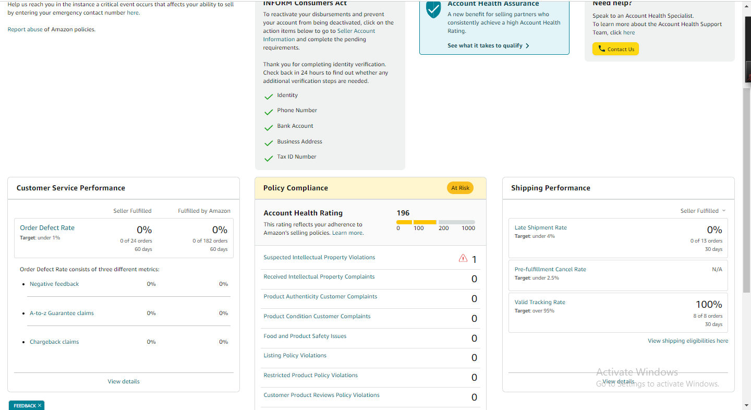The width and height of the screenshot is (751, 410).
Task: Open Customer Product Reviews Policy Violations
Action: pyautogui.click(x=322, y=395)
